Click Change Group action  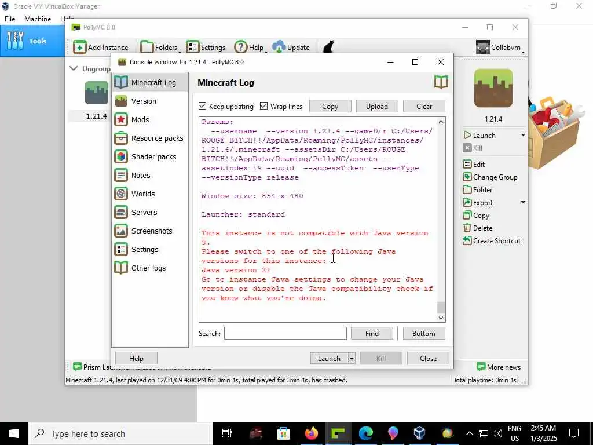tap(490, 177)
